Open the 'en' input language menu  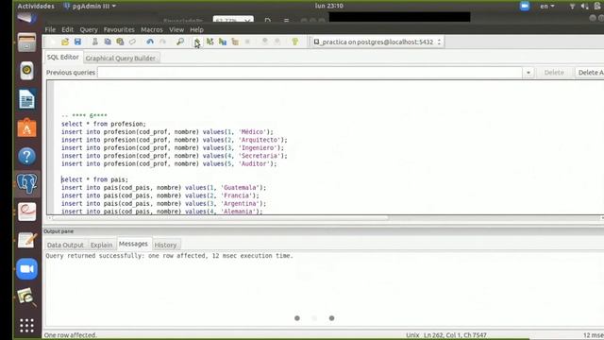click(547, 7)
